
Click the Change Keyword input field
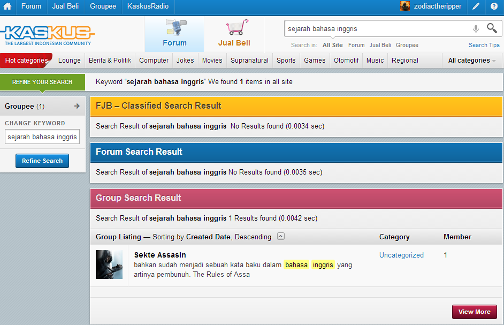click(x=42, y=137)
